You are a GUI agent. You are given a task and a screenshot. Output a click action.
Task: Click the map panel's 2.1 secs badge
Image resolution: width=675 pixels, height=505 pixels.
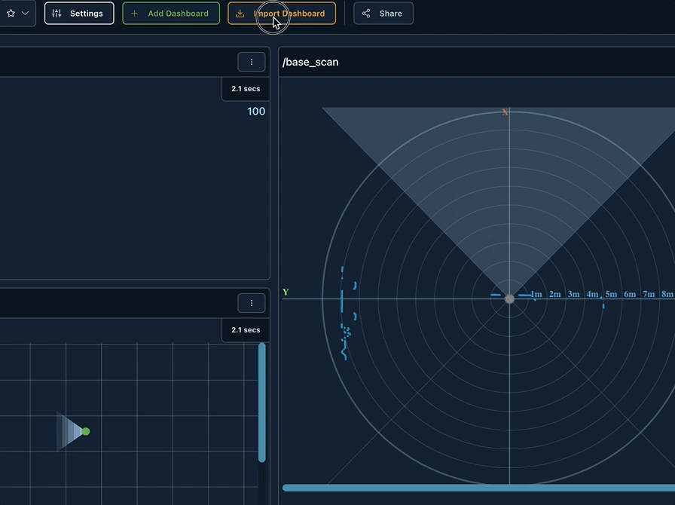click(246, 330)
